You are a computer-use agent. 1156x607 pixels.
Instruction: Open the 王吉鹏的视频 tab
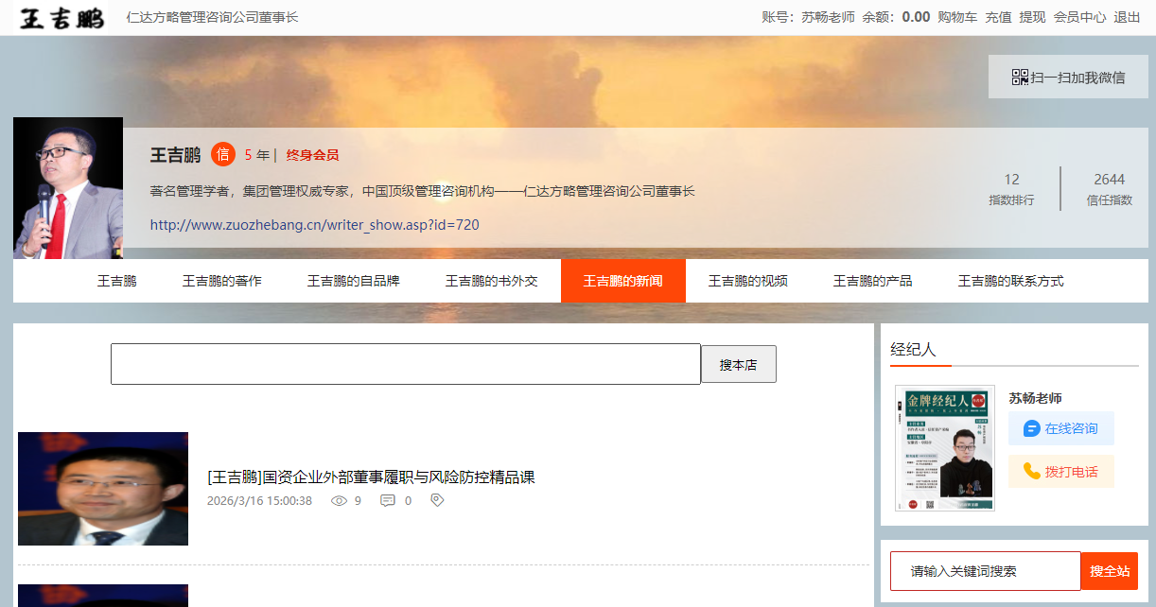pos(748,281)
